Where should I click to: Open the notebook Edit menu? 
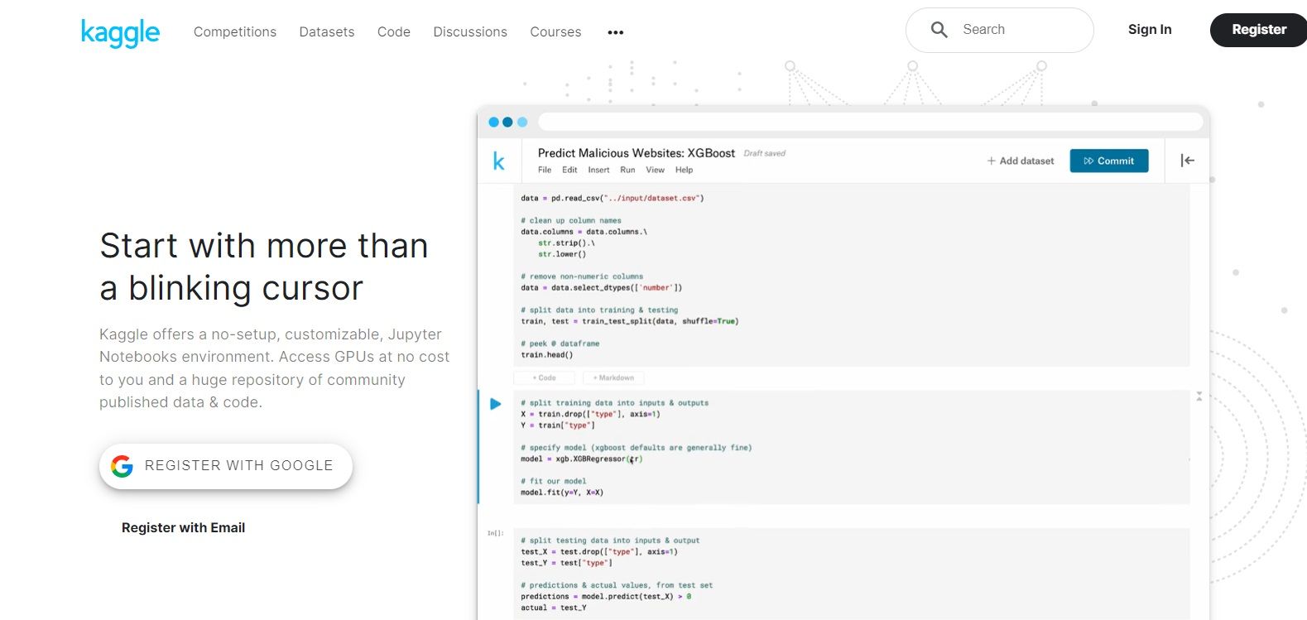click(569, 170)
